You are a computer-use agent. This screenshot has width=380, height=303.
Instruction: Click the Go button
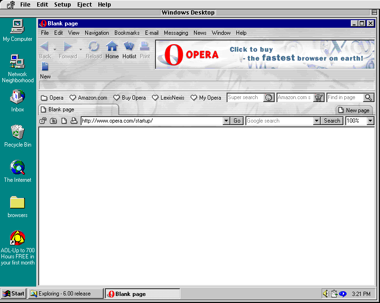237,121
